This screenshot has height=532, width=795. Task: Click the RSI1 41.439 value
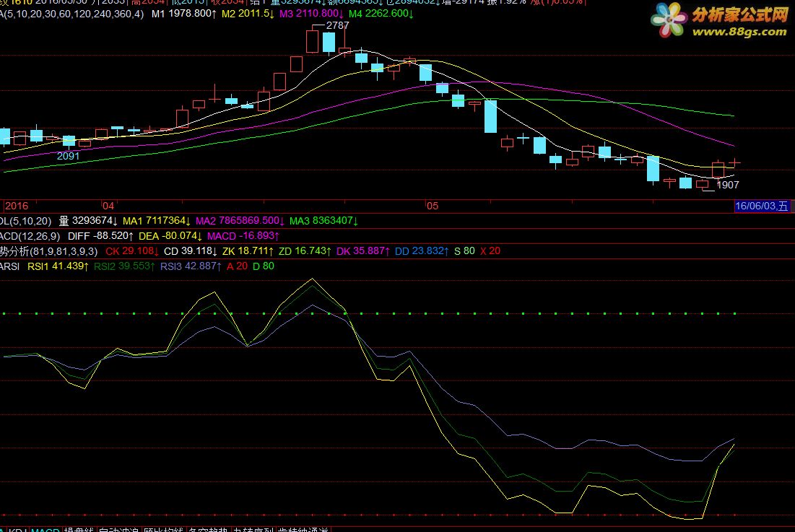[58, 266]
